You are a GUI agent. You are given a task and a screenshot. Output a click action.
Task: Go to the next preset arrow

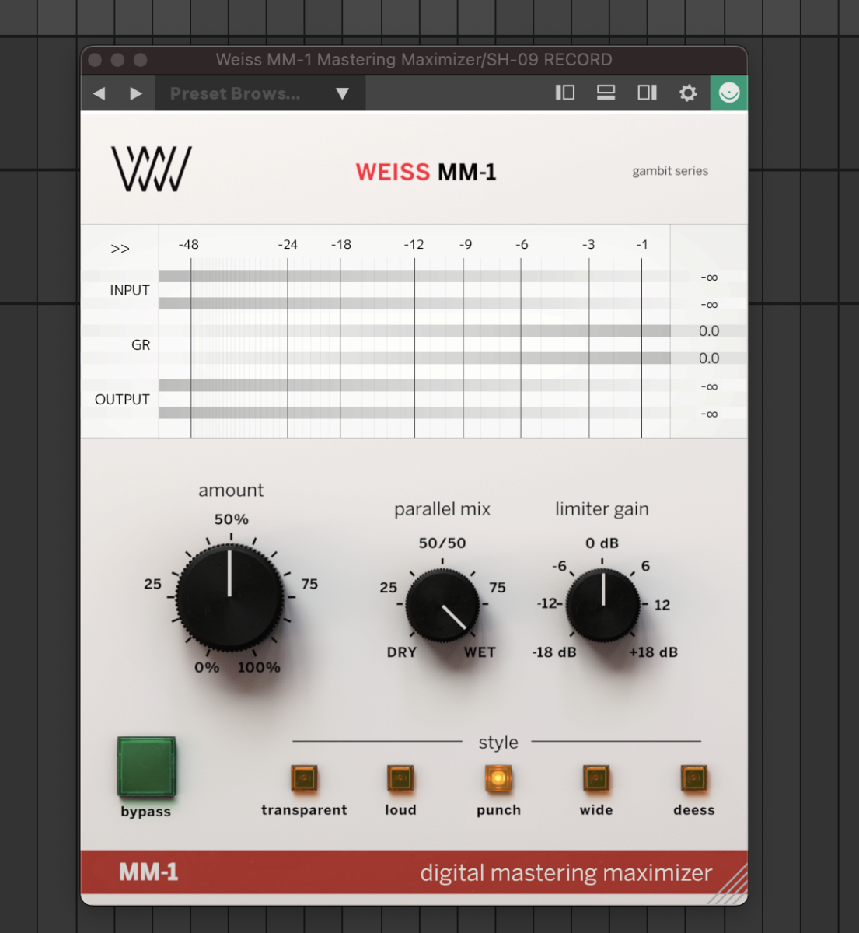136,93
